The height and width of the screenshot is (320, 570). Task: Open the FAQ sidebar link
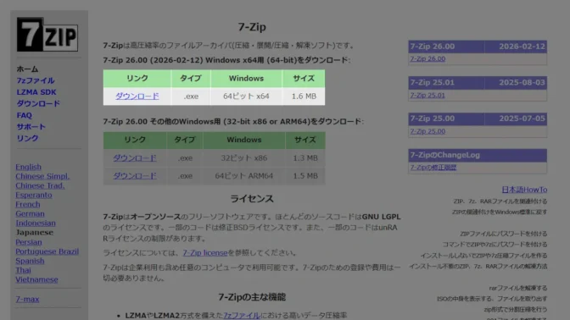[x=24, y=115]
